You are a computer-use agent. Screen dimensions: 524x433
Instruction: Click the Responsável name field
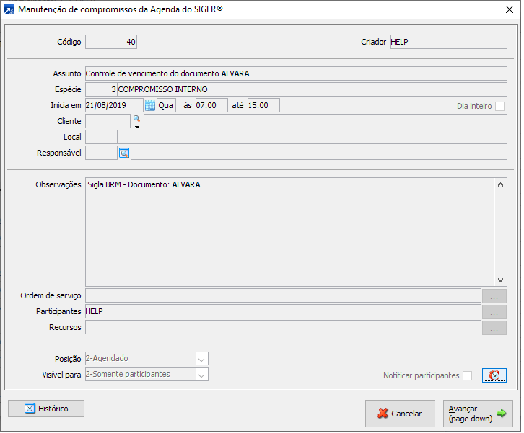[x=319, y=153]
